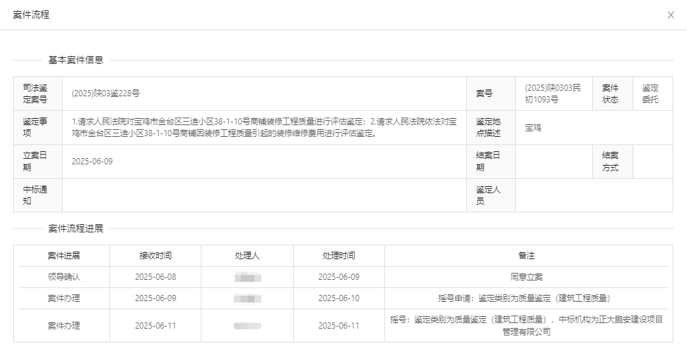The height and width of the screenshot is (352, 687).
Task: Close the 案件流程 dialog
Action: pyautogui.click(x=670, y=15)
